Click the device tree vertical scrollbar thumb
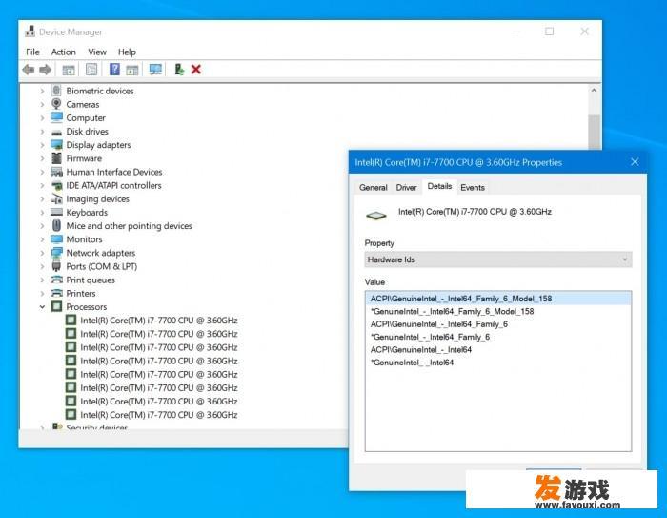667x518 pixels. [594, 132]
